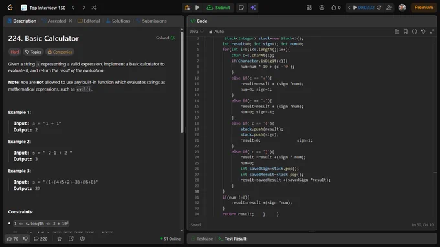Dislike the problem with thumbs-down icon

(25, 239)
